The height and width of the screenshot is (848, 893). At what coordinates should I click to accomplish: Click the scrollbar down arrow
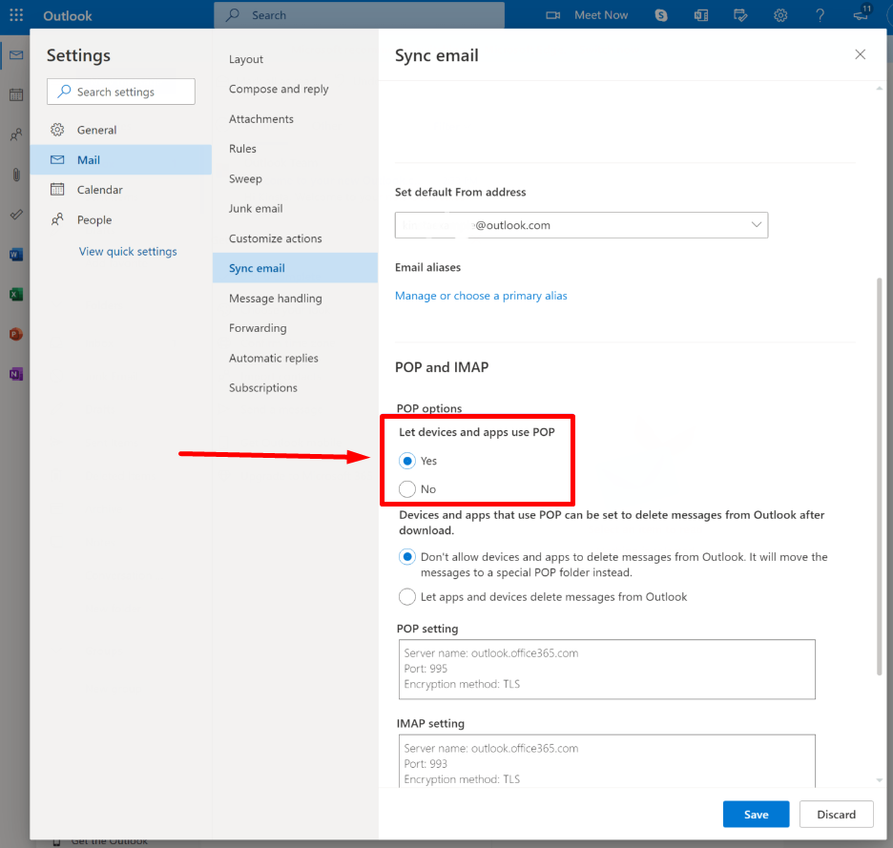click(880, 780)
